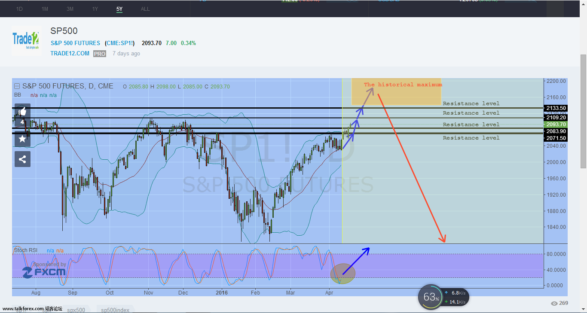The image size is (587, 313).
Task: Click the 7 days ago timestamp
Action: (126, 53)
